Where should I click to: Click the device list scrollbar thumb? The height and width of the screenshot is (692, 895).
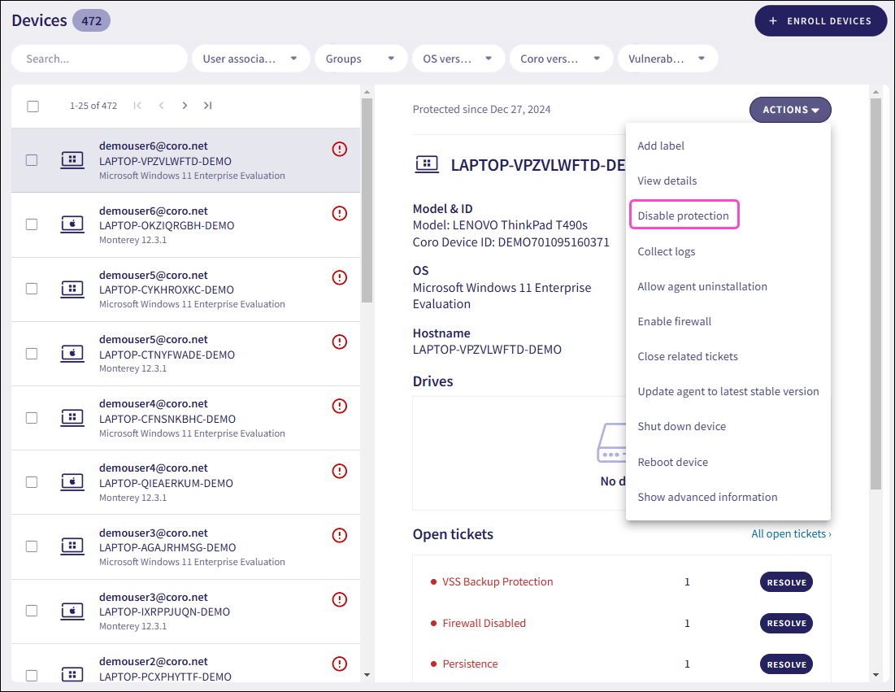coord(367,200)
